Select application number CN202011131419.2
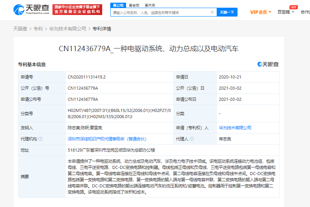The image size is (310, 207). [x=87, y=77]
